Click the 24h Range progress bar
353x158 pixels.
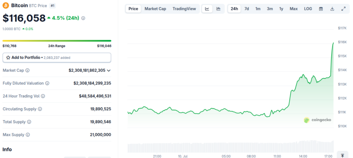pos(57,41)
